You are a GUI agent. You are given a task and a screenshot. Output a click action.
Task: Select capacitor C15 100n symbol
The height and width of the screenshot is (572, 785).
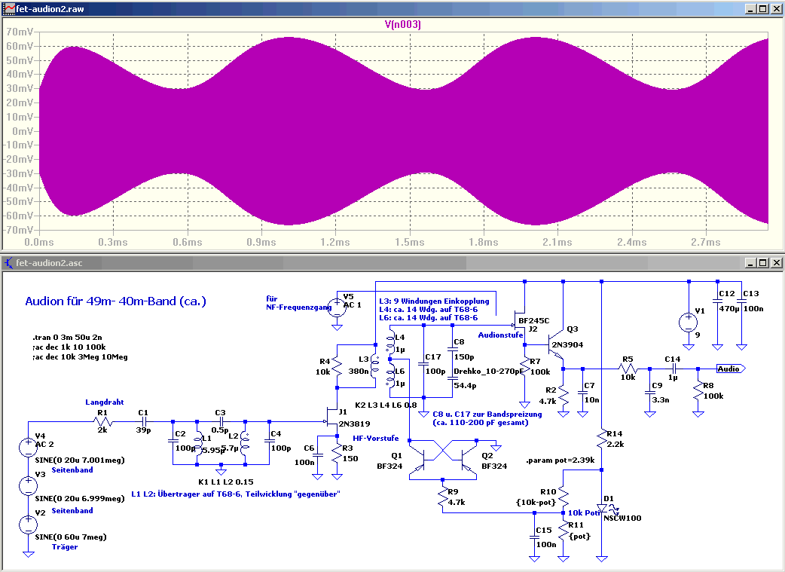point(534,538)
